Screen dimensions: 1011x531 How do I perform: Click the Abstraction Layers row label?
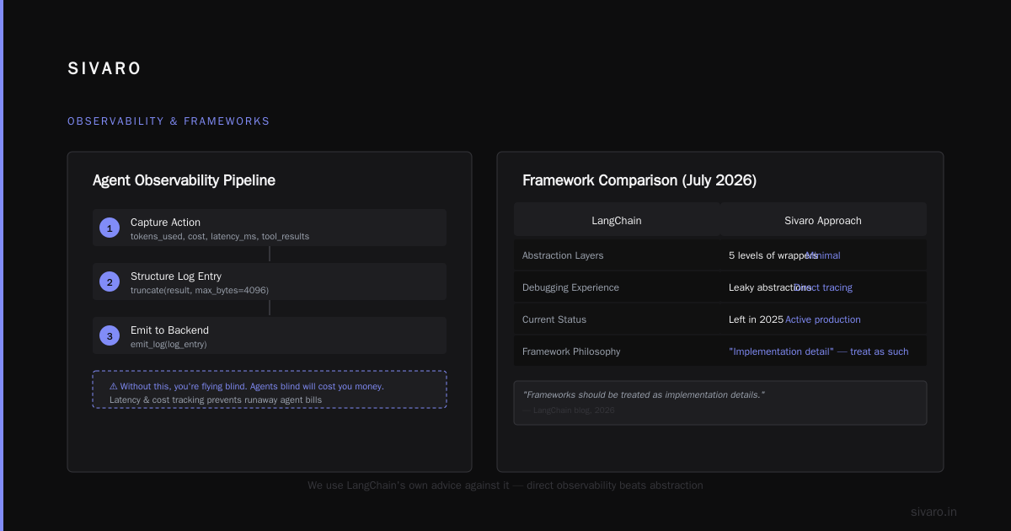tap(563, 255)
